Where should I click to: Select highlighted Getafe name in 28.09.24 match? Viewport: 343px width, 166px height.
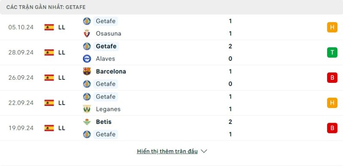(106, 46)
